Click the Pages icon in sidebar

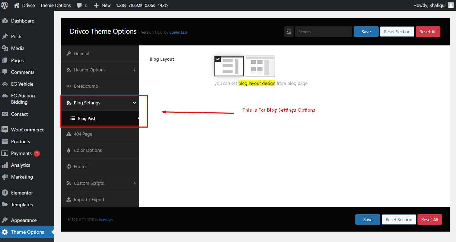coord(5,60)
